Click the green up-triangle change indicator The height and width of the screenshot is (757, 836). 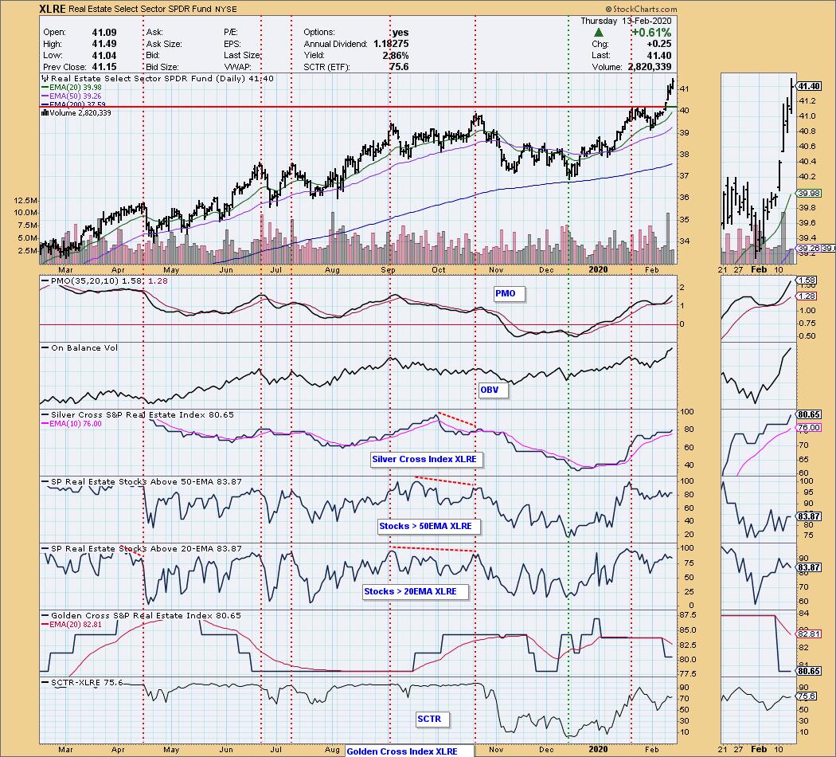(x=599, y=33)
